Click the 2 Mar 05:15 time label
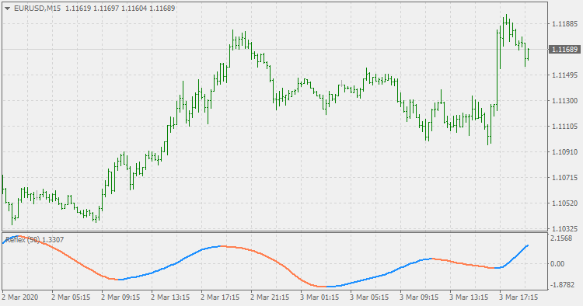The width and height of the screenshot is (583, 306). pos(71,297)
